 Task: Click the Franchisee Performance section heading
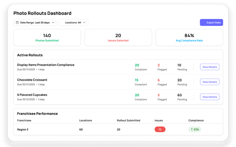pos(37,114)
